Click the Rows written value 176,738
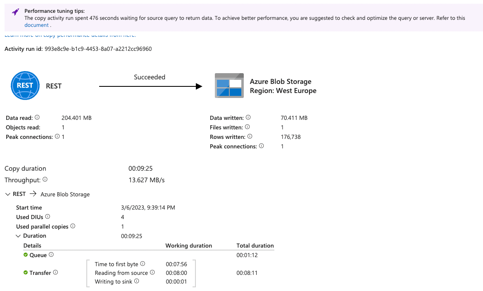 coord(290,137)
